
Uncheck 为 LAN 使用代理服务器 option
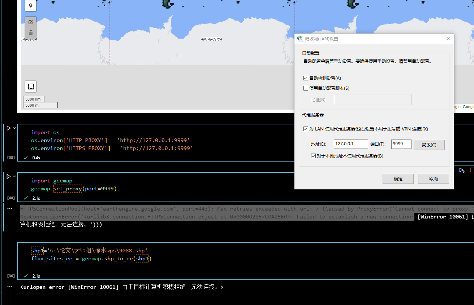(305, 129)
